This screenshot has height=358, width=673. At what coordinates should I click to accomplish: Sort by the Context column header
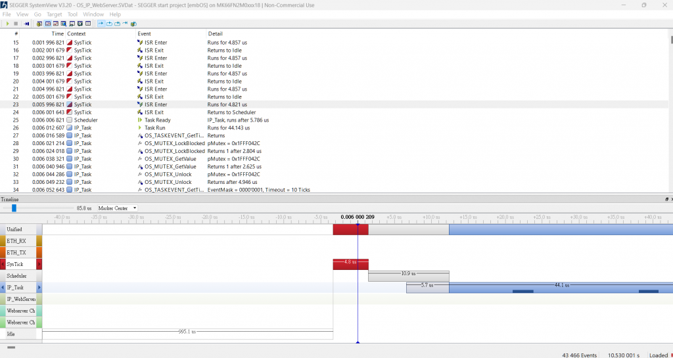(x=76, y=34)
